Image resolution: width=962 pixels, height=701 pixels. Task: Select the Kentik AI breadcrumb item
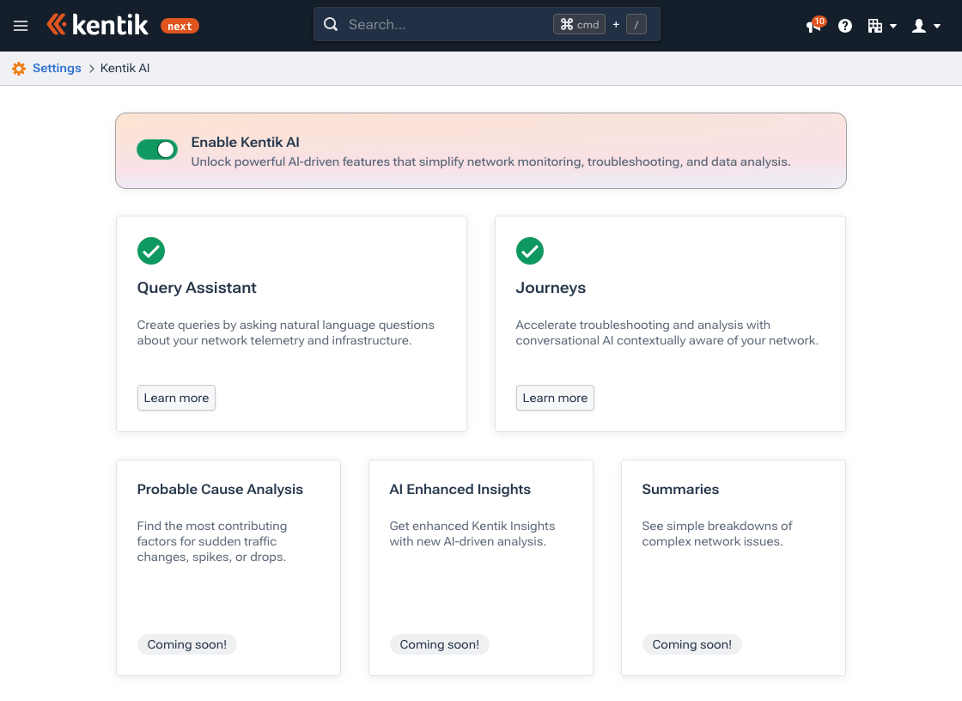[x=125, y=68]
